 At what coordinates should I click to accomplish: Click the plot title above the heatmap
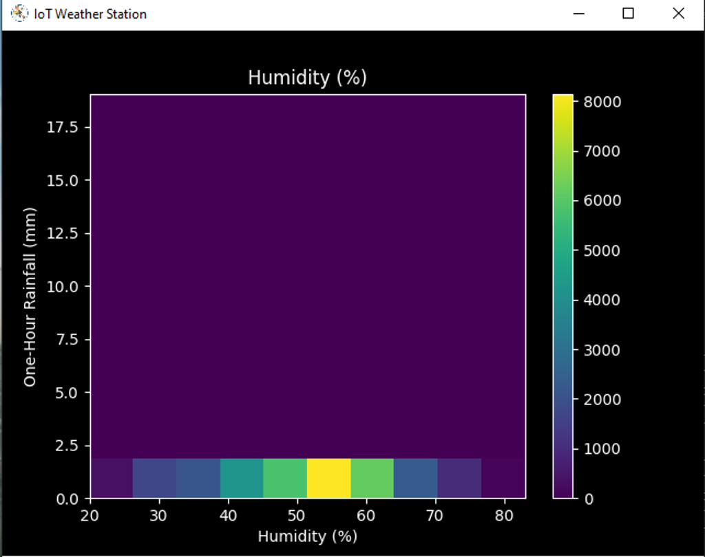(x=307, y=78)
